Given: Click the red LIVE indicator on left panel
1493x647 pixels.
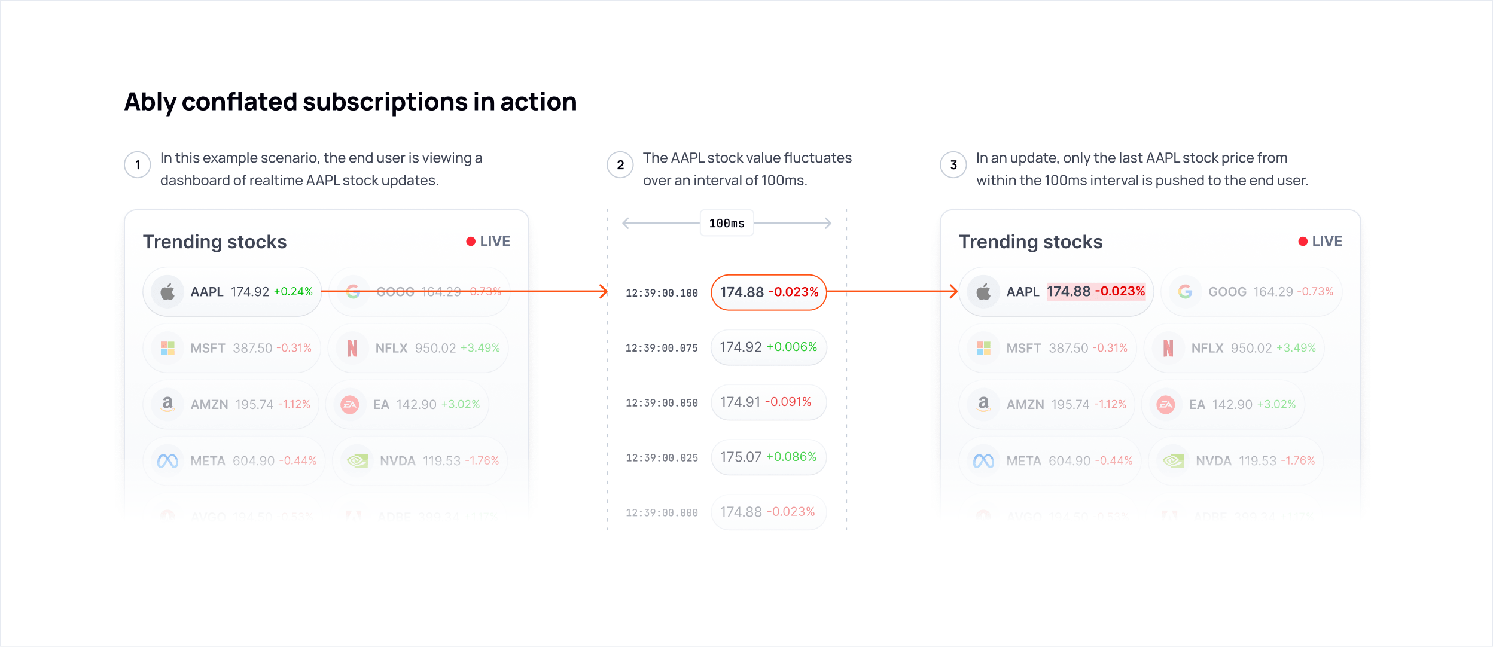Looking at the screenshot, I should pyautogui.click(x=488, y=241).
